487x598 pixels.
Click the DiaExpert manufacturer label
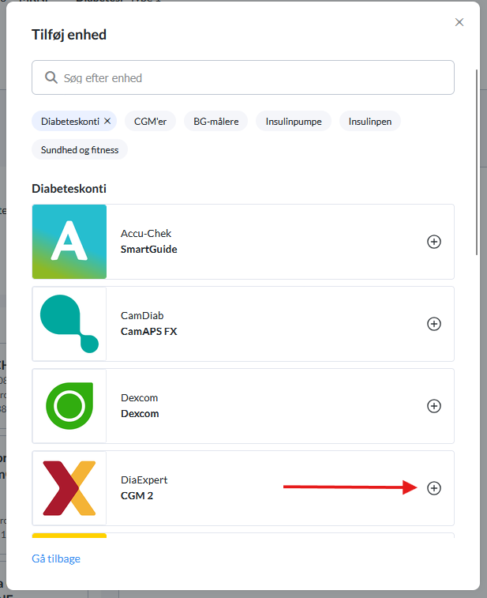pyautogui.click(x=144, y=480)
